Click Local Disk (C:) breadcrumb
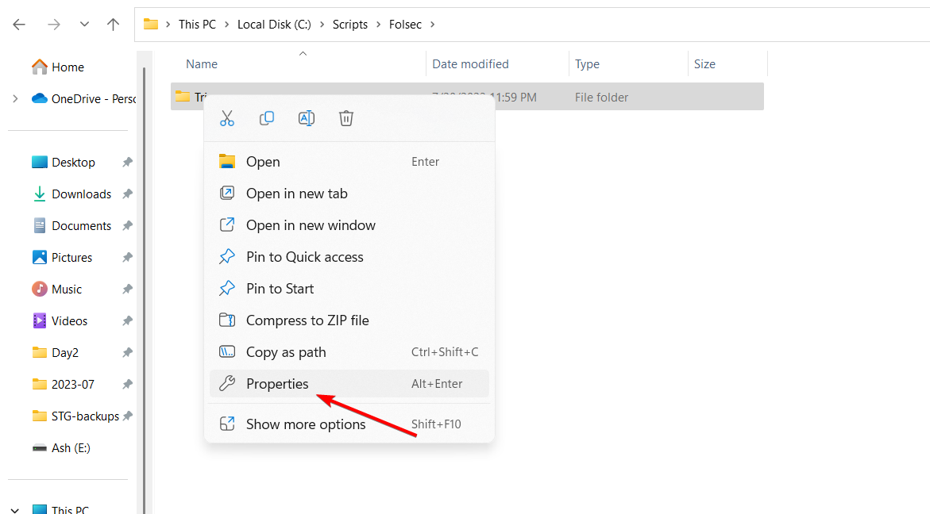The width and height of the screenshot is (930, 514). [274, 25]
